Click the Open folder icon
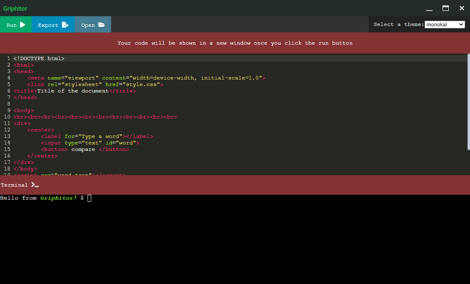Screen dimensions: 470x284 (x=102, y=24)
